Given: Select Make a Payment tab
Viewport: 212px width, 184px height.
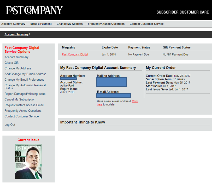Looking at the screenshot, I should 41,24.
